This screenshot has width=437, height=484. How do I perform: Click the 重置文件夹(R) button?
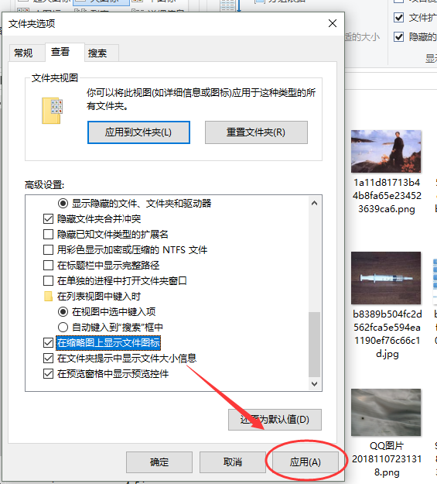256,132
